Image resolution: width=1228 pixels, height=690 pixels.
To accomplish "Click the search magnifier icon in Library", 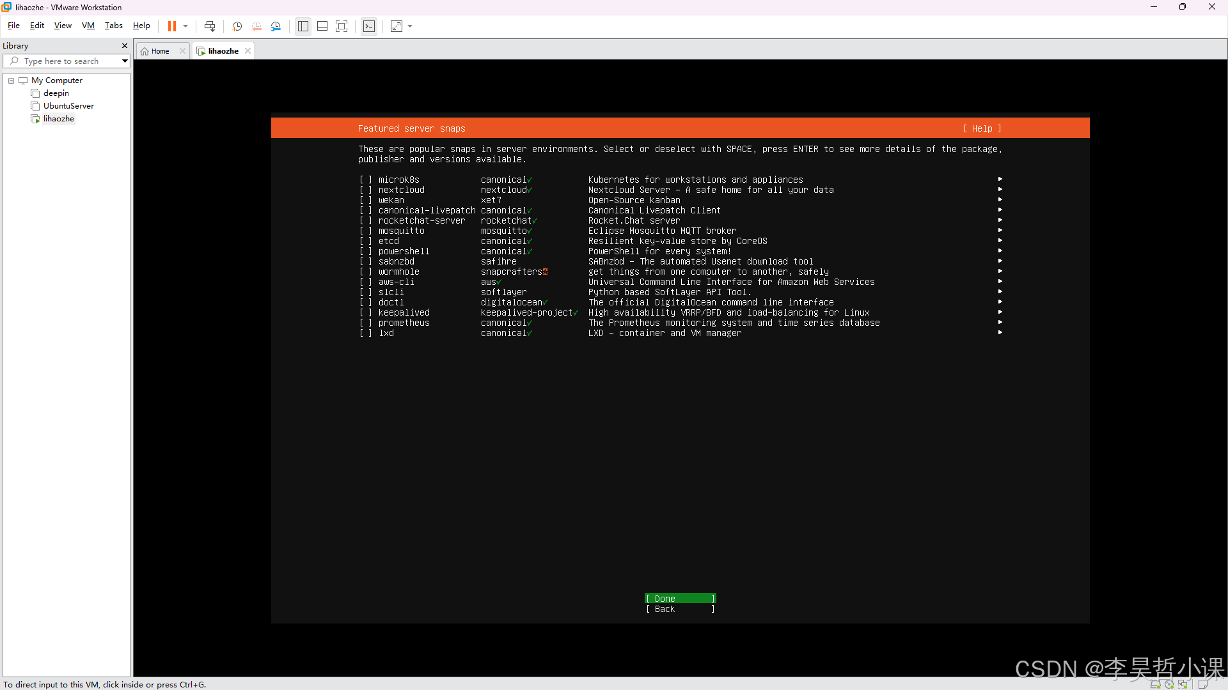I will 14,61.
